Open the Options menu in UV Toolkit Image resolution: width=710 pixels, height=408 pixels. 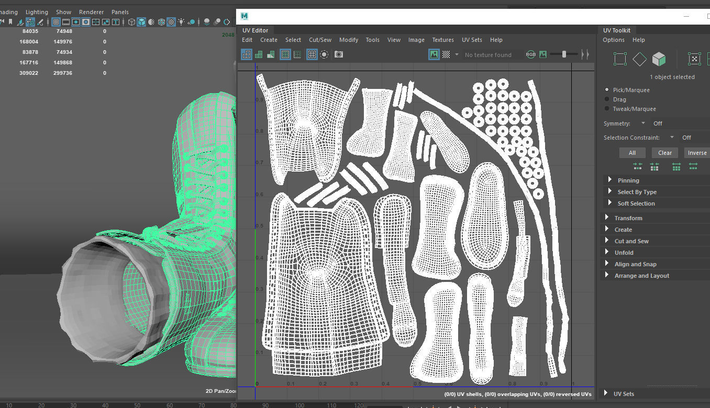pos(614,40)
